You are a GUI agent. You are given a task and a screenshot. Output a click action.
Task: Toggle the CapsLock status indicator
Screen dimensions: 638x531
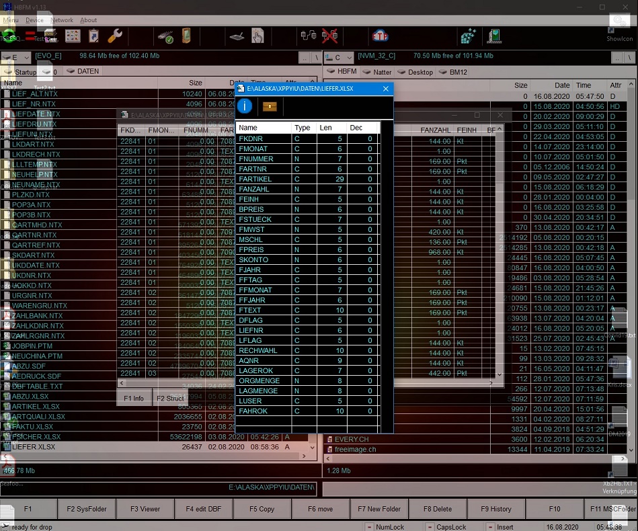(446, 527)
